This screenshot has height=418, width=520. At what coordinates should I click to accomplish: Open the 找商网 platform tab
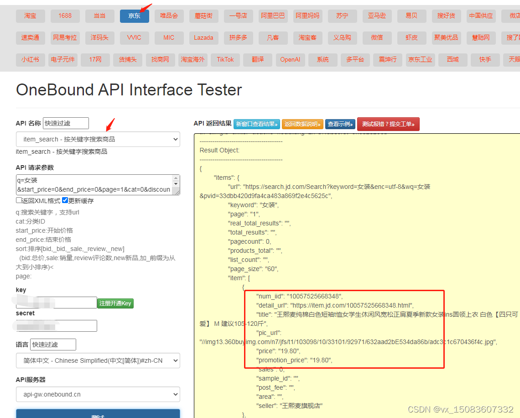[160, 60]
